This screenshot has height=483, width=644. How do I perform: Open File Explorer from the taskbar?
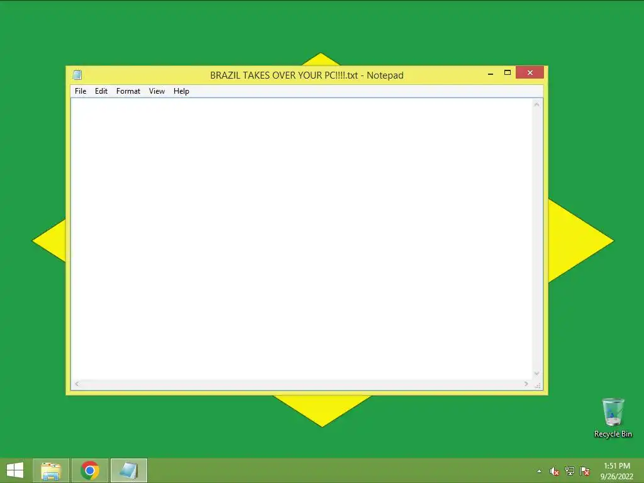click(x=51, y=470)
